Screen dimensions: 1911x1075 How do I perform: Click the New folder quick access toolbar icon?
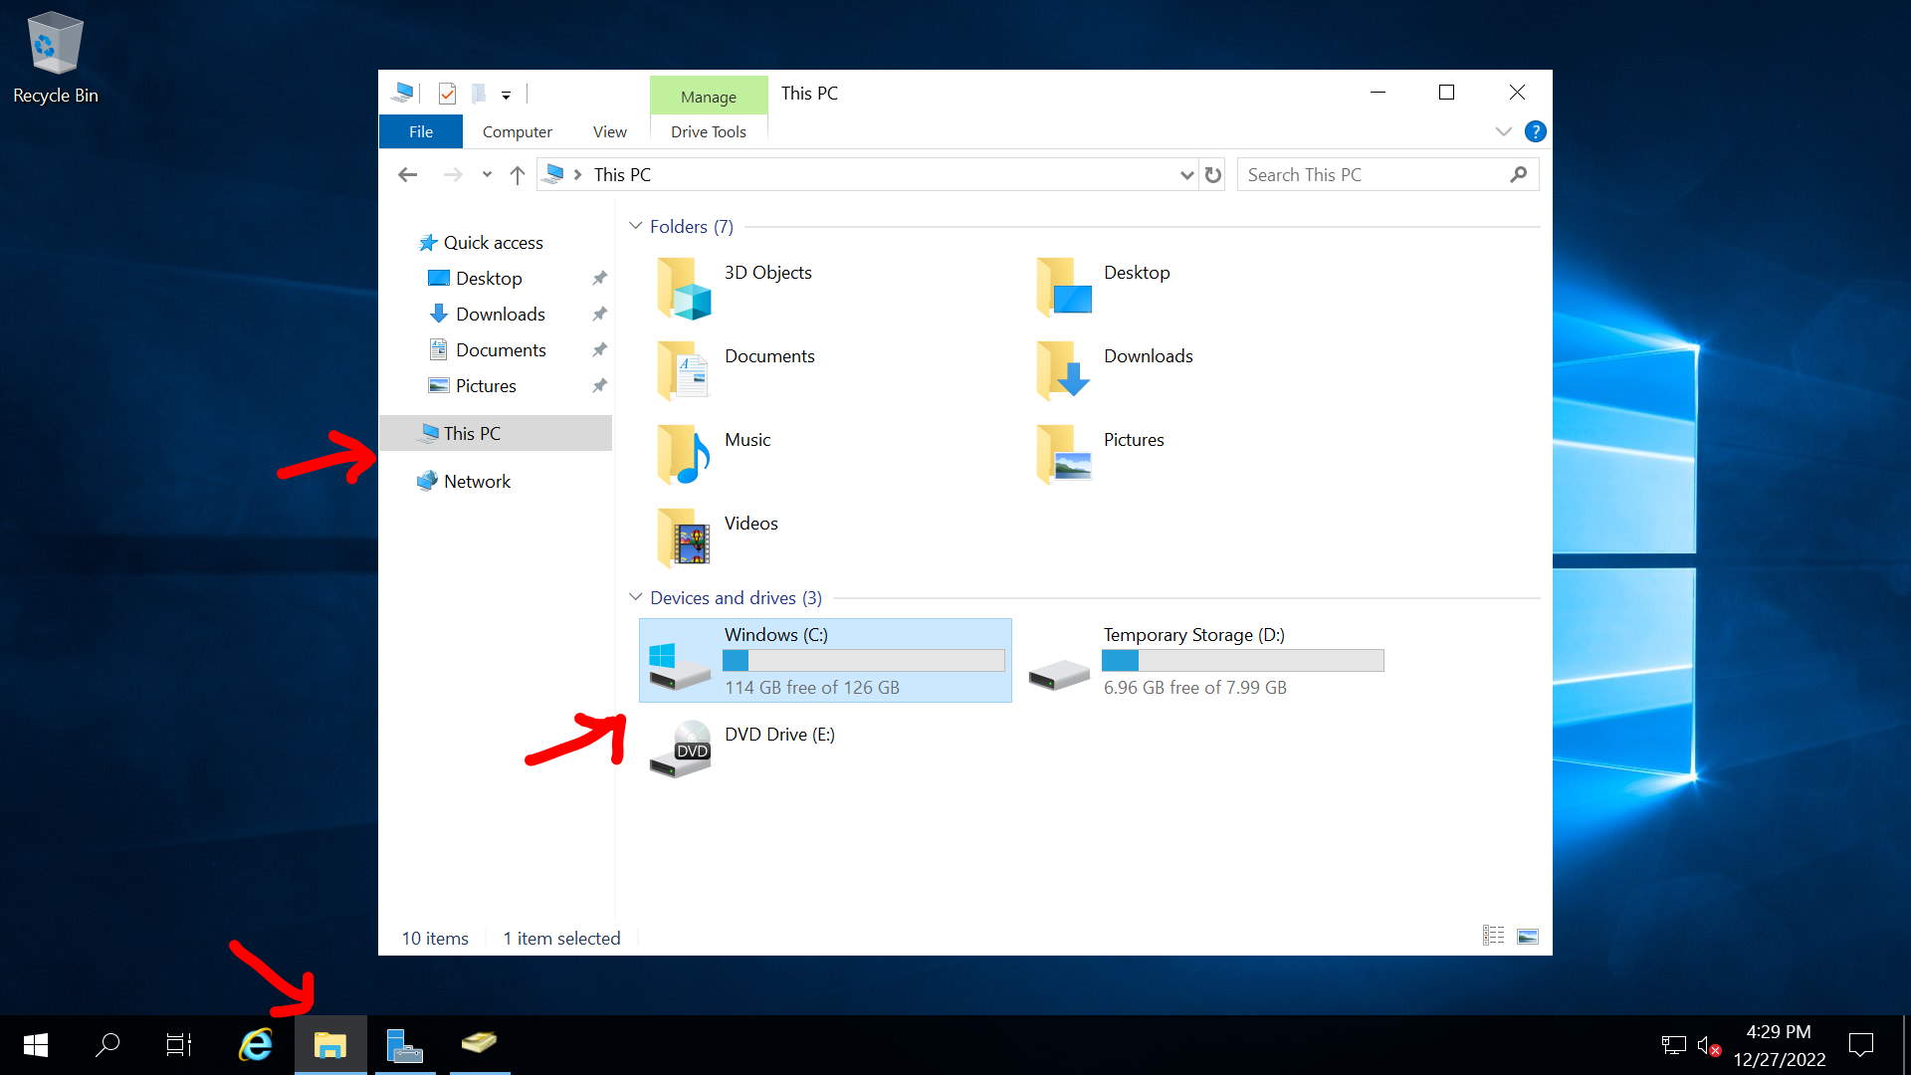click(479, 94)
